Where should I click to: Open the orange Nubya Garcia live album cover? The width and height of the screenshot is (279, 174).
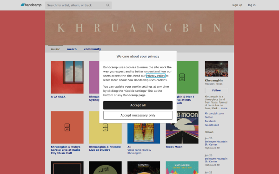coord(67,128)
